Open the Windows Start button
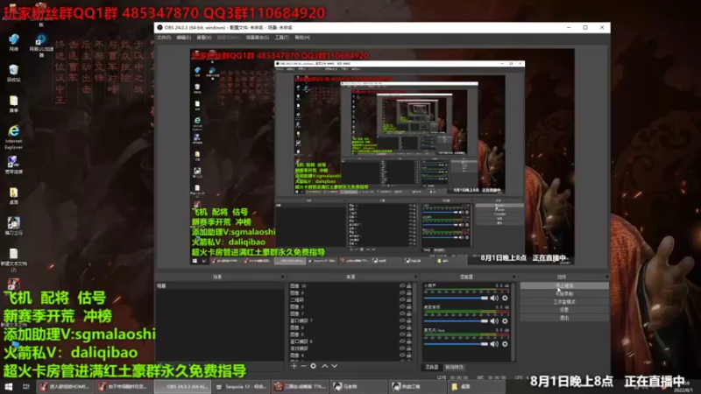Screen dimensions: 701x394 (x=9, y=386)
